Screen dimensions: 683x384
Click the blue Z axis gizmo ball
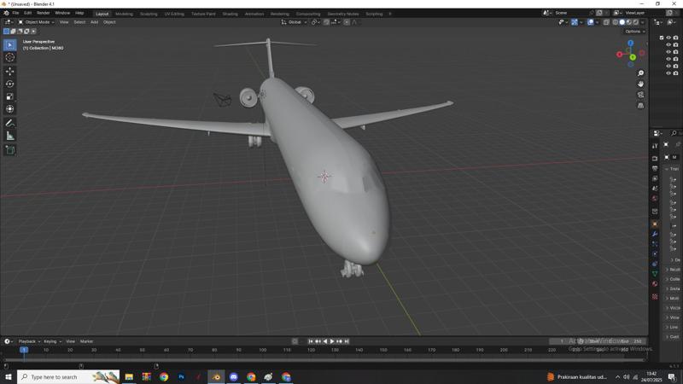(x=630, y=43)
